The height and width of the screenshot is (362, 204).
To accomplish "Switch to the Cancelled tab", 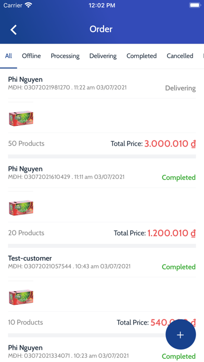I will pyautogui.click(x=180, y=56).
